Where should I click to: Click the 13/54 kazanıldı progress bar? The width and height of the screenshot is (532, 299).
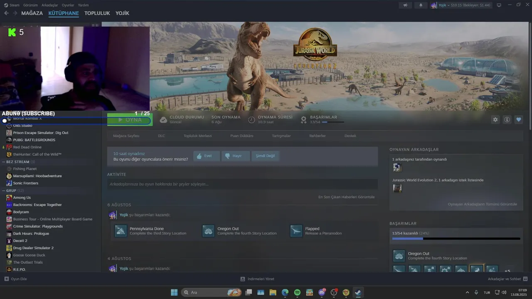(456, 239)
